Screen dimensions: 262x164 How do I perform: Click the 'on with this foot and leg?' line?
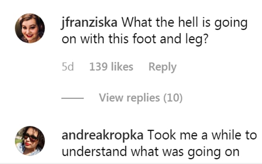pyautogui.click(x=135, y=39)
